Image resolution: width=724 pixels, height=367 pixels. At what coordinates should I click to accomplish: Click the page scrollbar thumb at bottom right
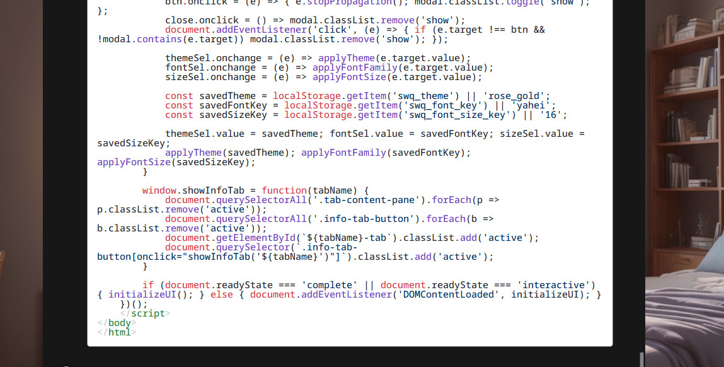point(641,360)
